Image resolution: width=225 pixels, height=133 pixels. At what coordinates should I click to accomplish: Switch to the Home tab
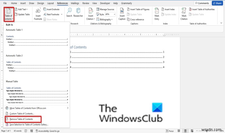(14, 3)
